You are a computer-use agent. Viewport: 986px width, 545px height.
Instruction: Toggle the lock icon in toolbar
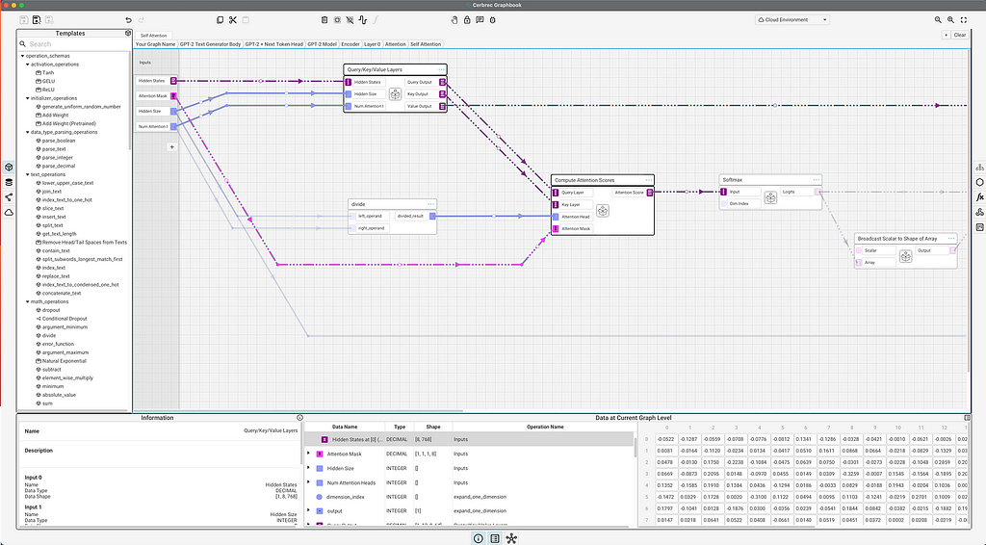point(467,20)
